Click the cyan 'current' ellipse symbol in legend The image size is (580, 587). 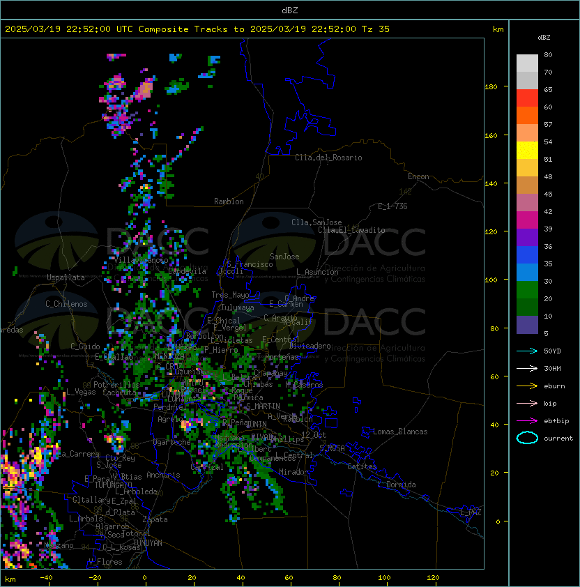click(527, 438)
